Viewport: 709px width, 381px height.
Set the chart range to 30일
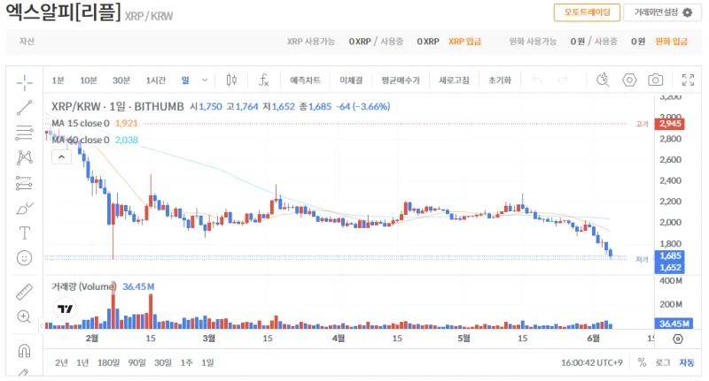pyautogui.click(x=163, y=362)
